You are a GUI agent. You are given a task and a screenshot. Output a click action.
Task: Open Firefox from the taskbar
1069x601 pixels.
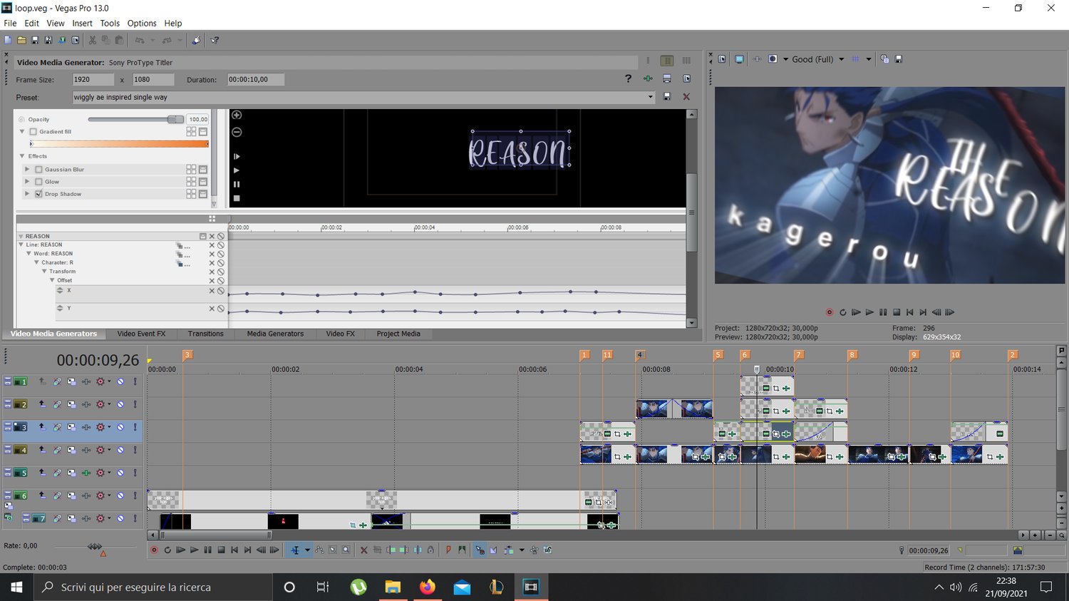427,587
